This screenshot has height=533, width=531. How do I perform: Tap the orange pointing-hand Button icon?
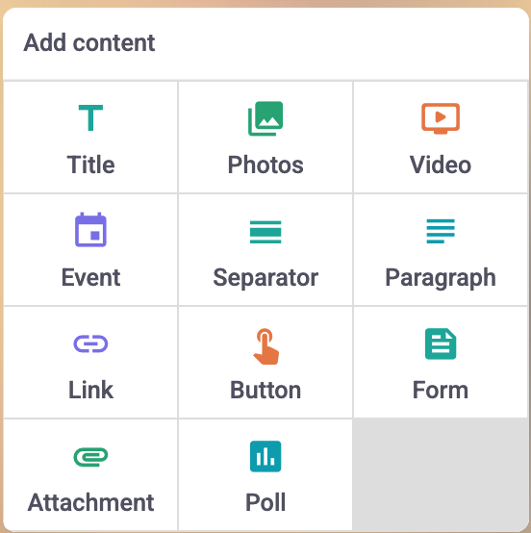click(x=265, y=346)
